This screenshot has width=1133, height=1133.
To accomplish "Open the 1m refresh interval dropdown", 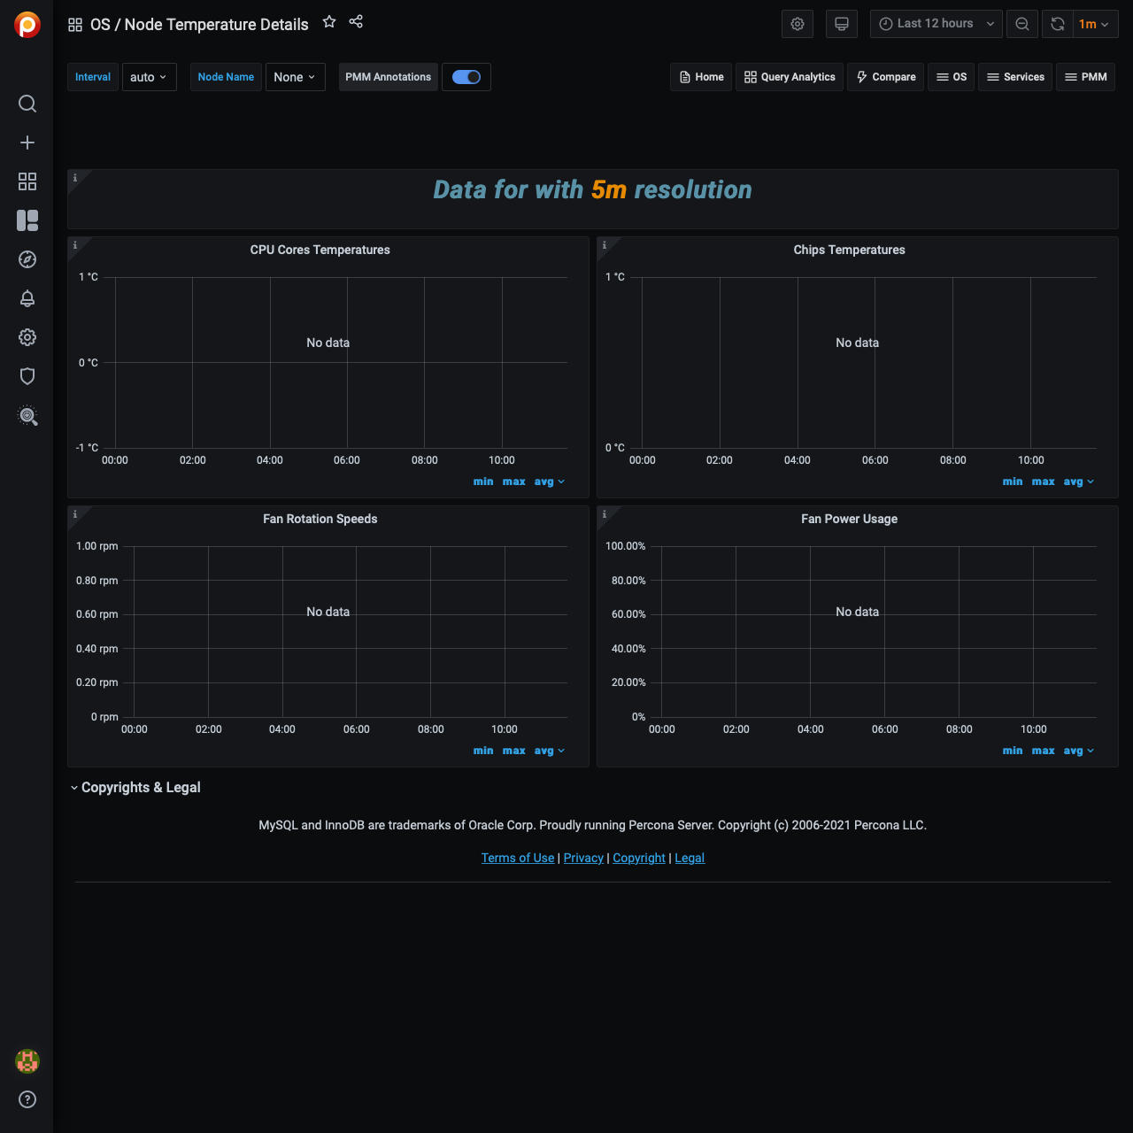I will 1095,24.
